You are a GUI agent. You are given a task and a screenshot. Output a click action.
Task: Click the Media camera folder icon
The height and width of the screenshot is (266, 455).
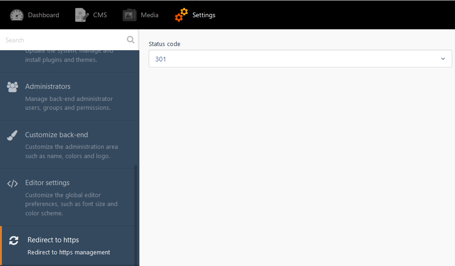coord(130,15)
